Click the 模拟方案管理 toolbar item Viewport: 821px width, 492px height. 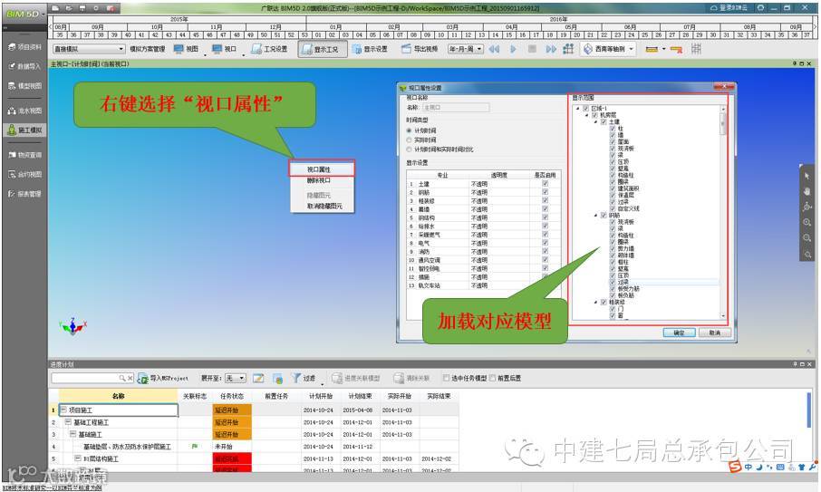point(147,49)
